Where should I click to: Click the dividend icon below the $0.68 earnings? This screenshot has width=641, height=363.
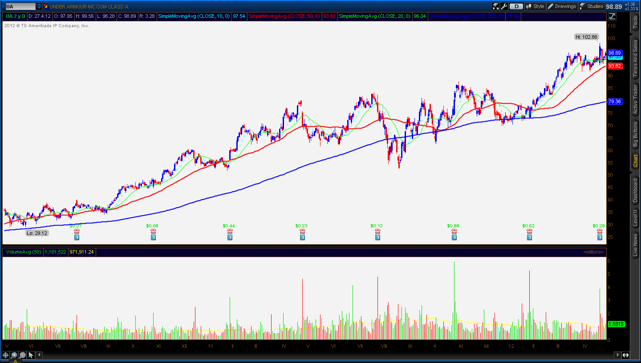click(x=153, y=238)
